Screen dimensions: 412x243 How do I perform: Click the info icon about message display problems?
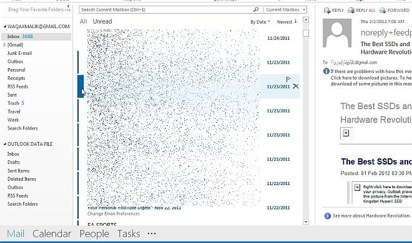coord(326,71)
